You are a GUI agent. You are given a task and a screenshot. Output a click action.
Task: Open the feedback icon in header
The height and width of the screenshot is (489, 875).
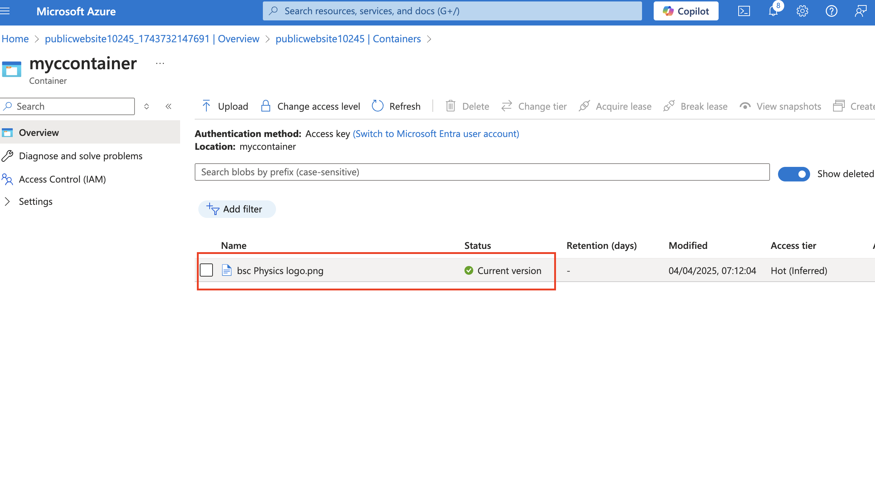pos(860,11)
